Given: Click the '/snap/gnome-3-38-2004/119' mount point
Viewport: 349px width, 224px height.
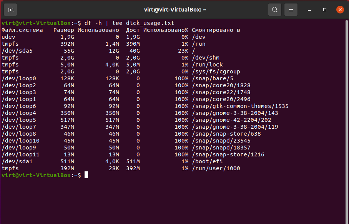Looking at the screenshot, I should coord(235,127).
